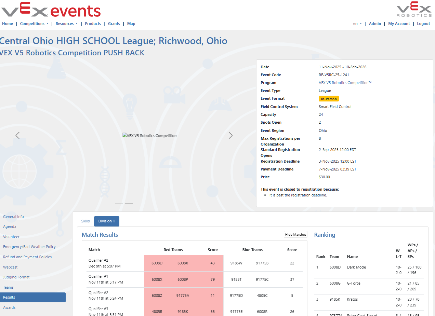435x316 pixels.
Task: Open Refund and Payment Policies section
Action: pos(27,257)
